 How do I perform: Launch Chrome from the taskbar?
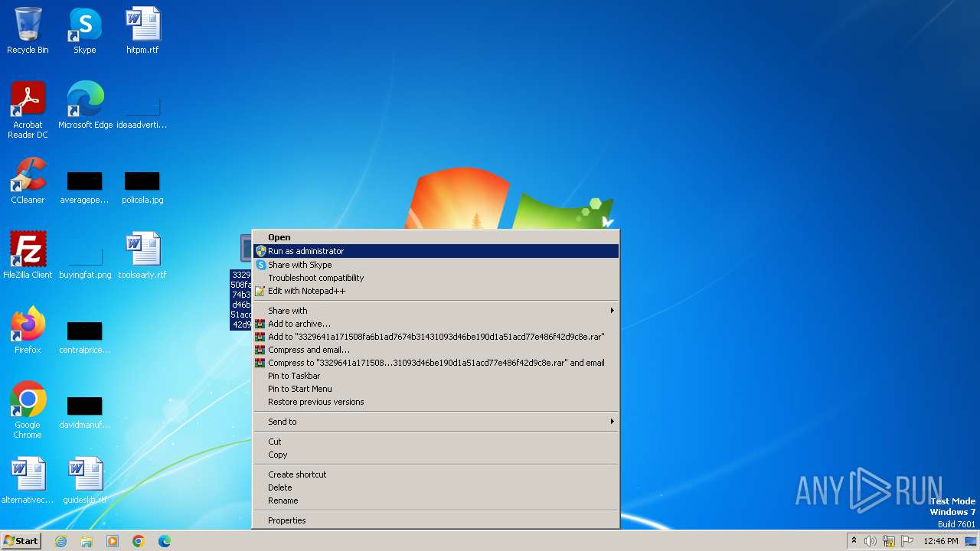[x=139, y=541]
